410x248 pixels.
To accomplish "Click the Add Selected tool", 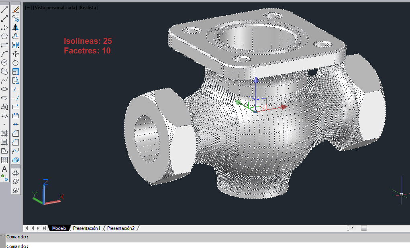I will [x=4, y=178].
